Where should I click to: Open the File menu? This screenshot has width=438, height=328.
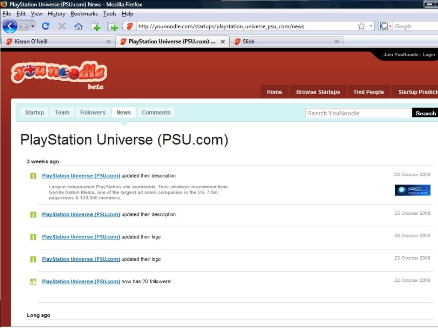(7, 14)
